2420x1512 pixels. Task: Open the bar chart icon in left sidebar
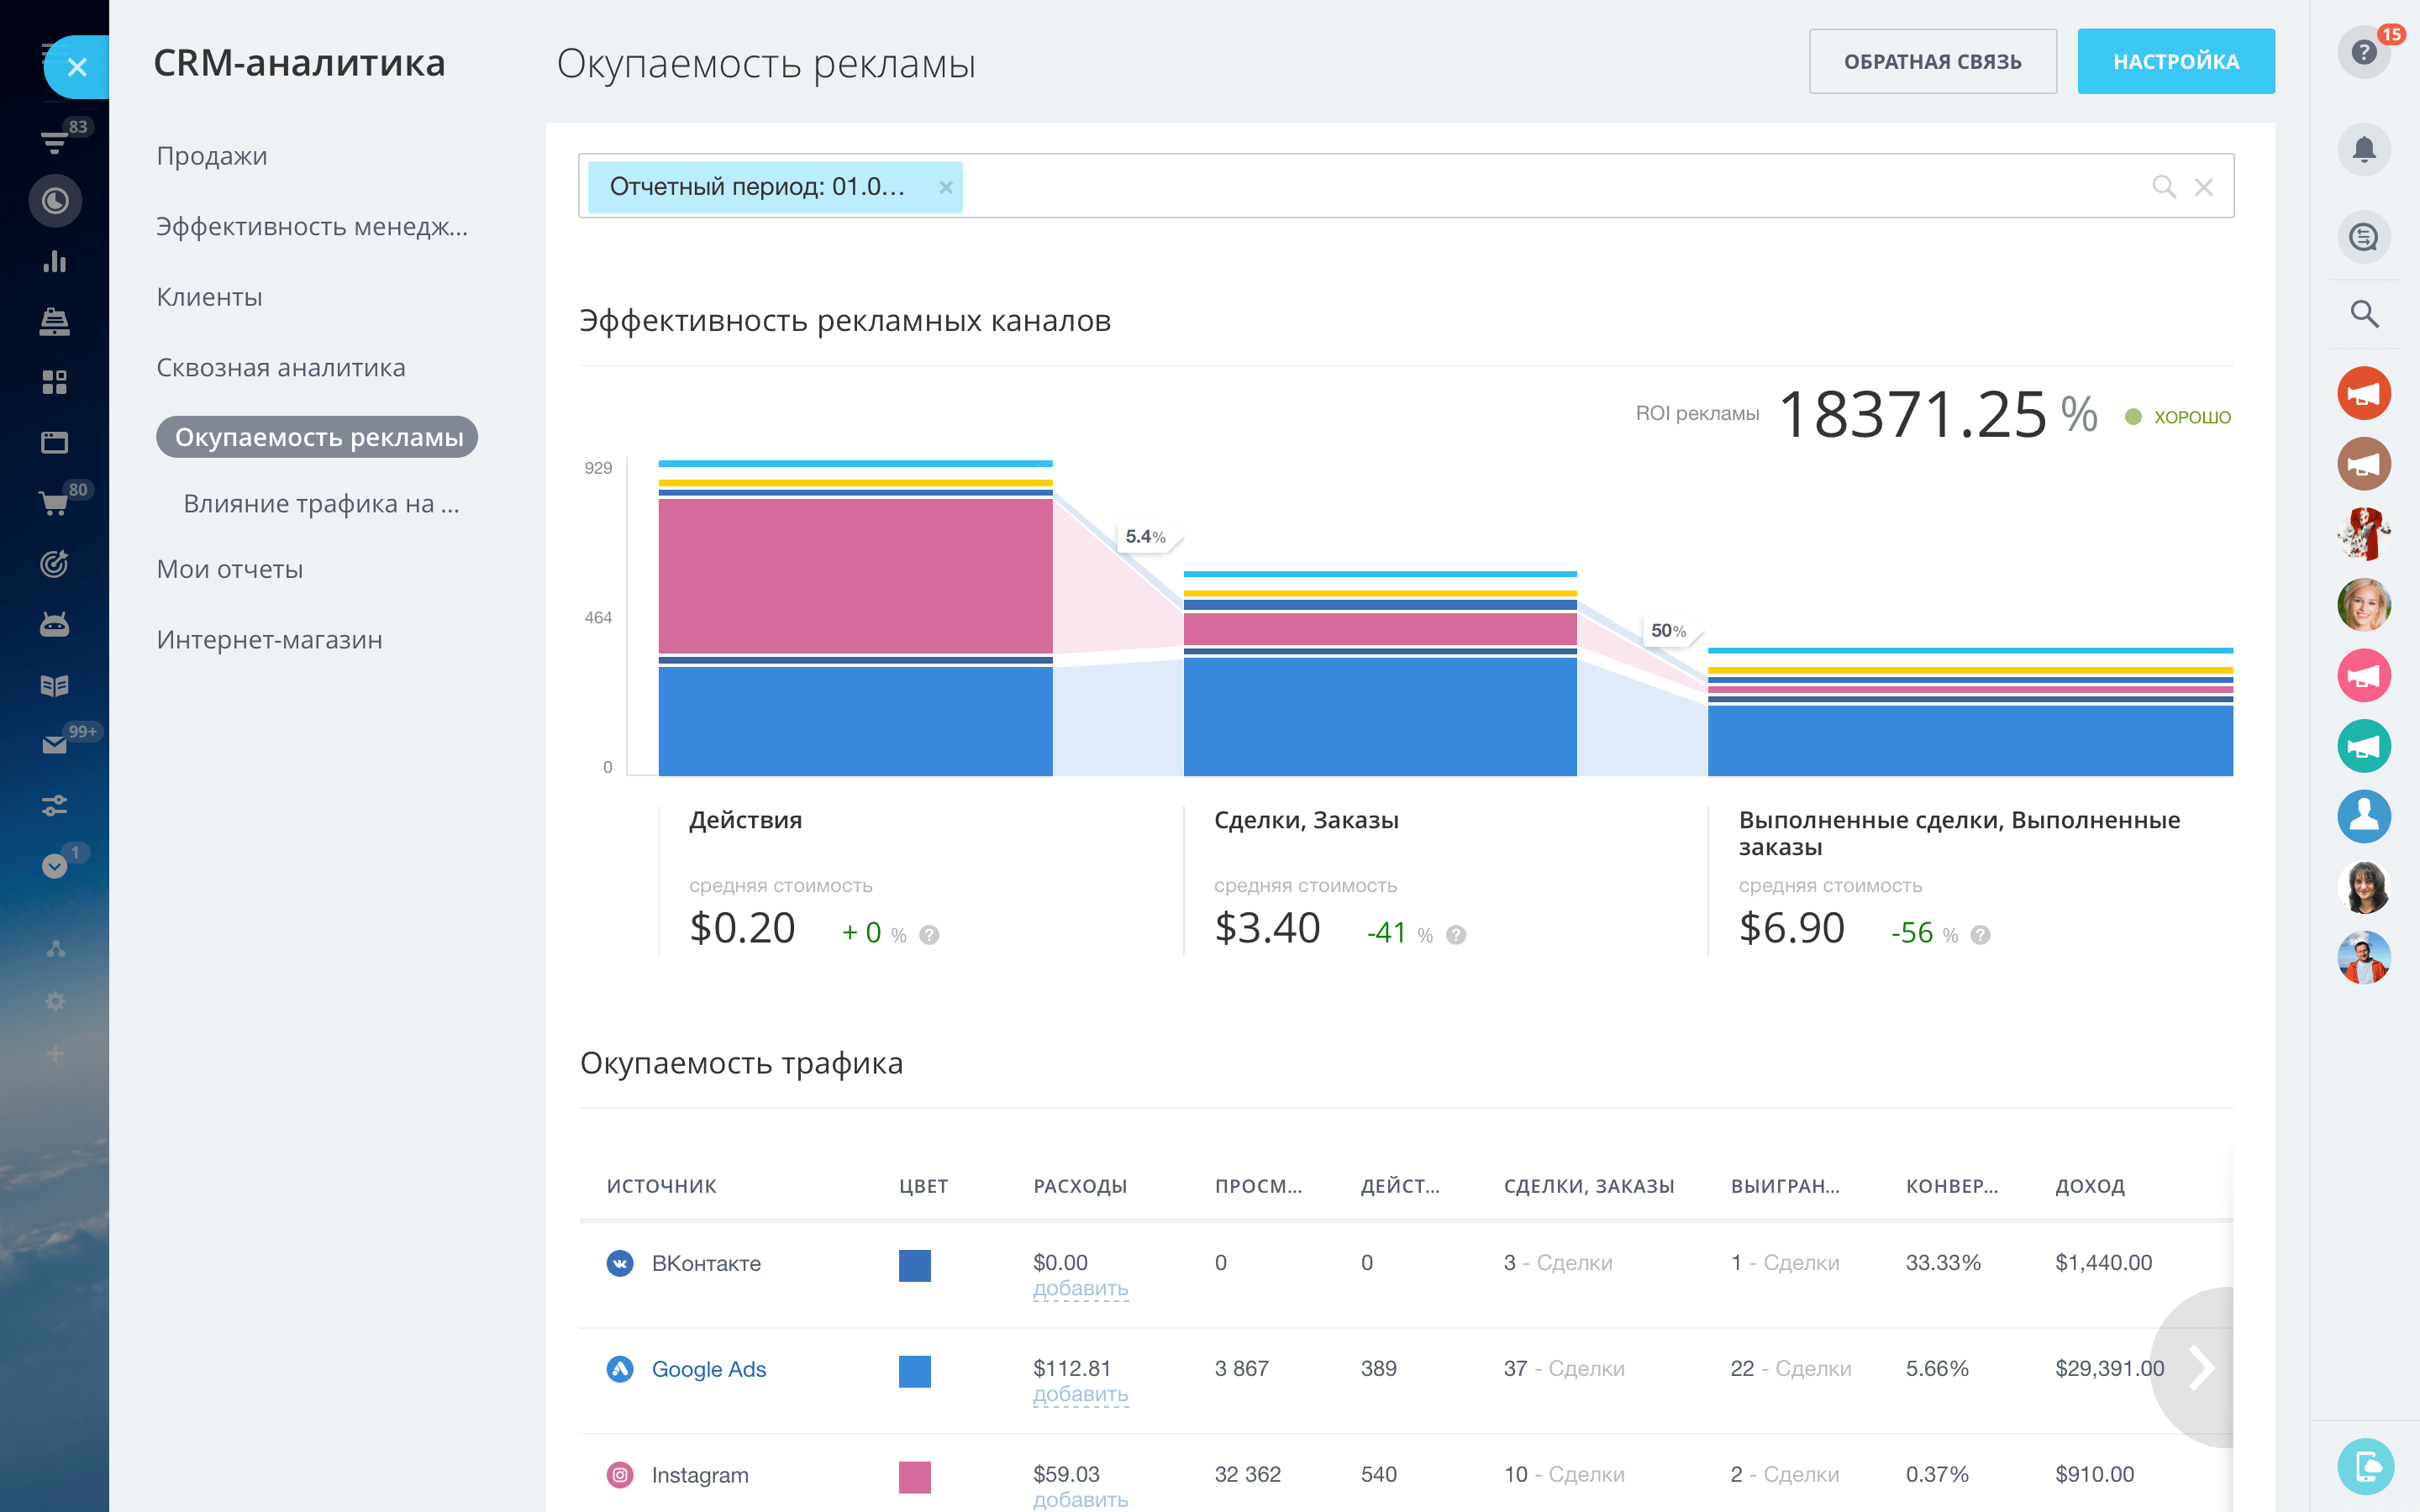point(54,262)
